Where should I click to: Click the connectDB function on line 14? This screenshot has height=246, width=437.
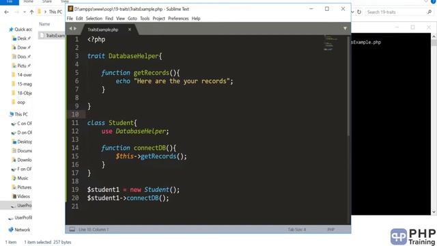pos(150,148)
